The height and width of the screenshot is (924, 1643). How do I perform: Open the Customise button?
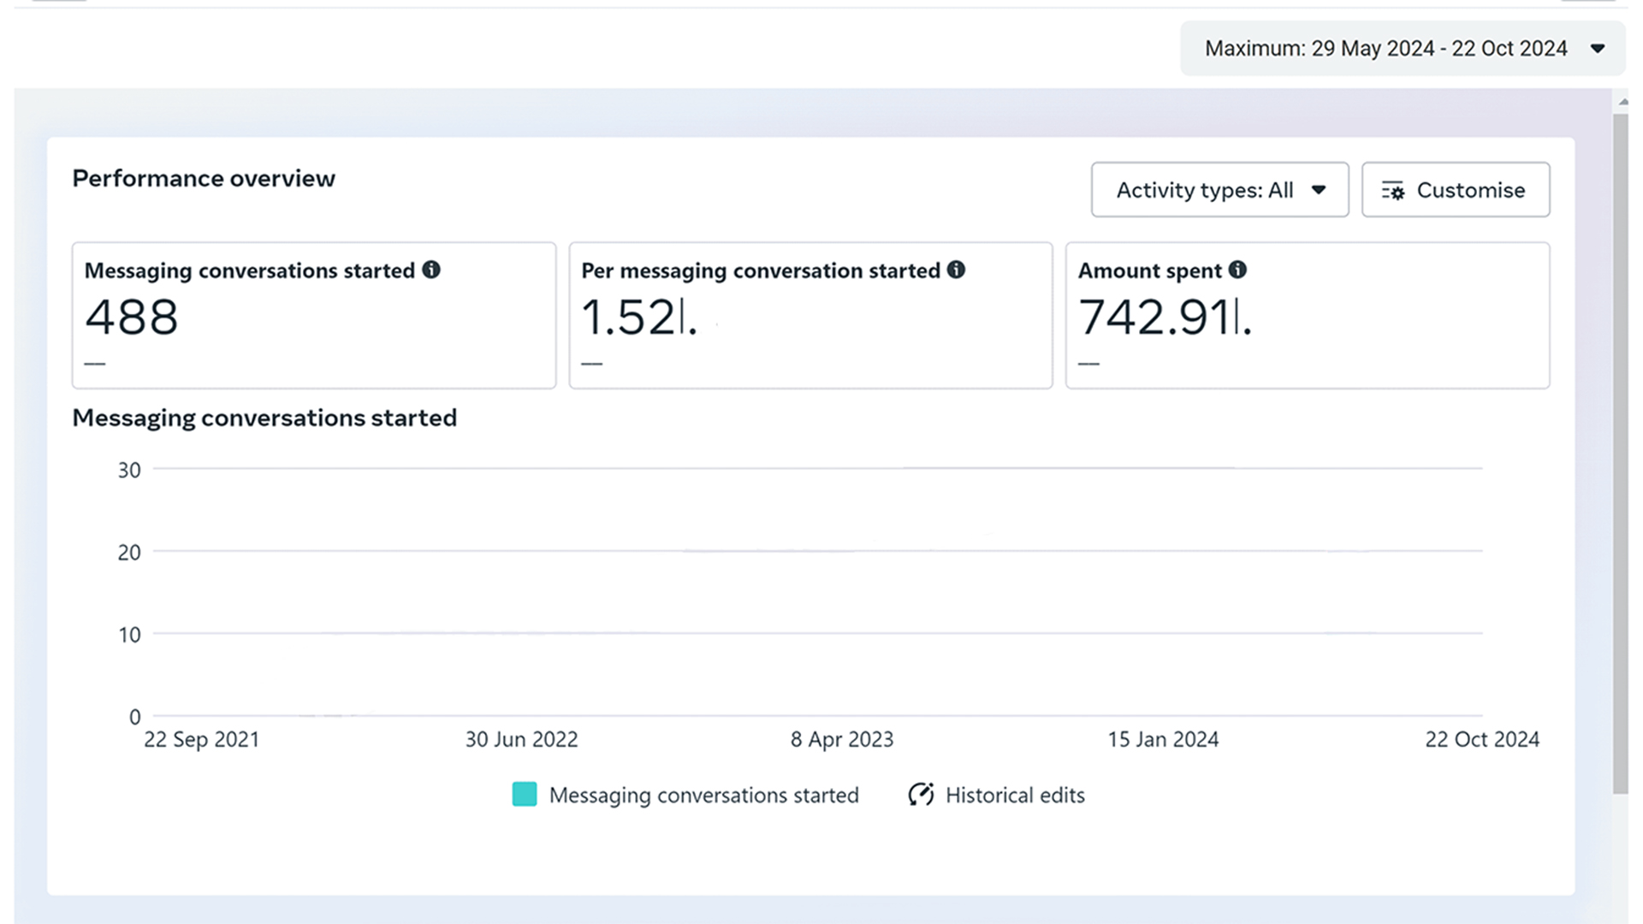pos(1469,190)
